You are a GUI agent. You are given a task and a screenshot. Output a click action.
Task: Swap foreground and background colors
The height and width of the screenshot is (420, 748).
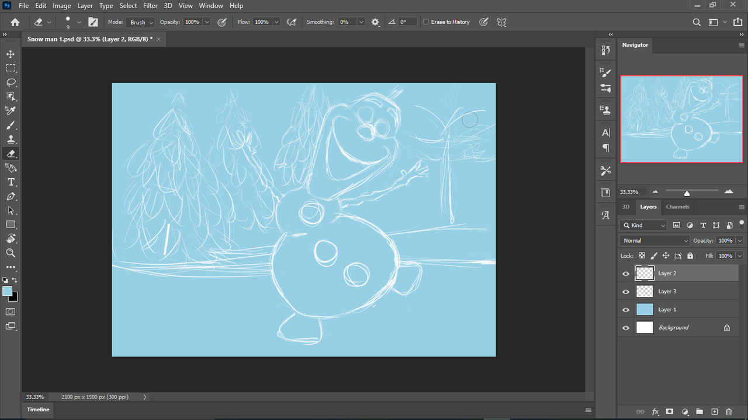(x=15, y=281)
